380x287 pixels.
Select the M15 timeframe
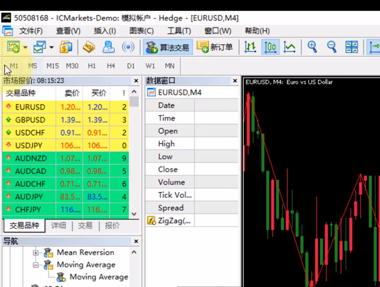tap(53, 66)
